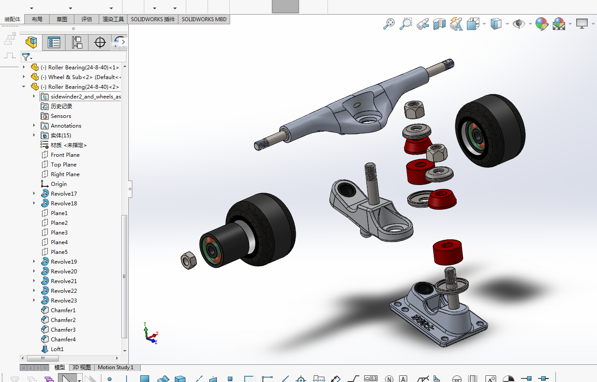Select Plane3 in the feature tree
This screenshot has height=382, width=597.
pyautogui.click(x=59, y=233)
